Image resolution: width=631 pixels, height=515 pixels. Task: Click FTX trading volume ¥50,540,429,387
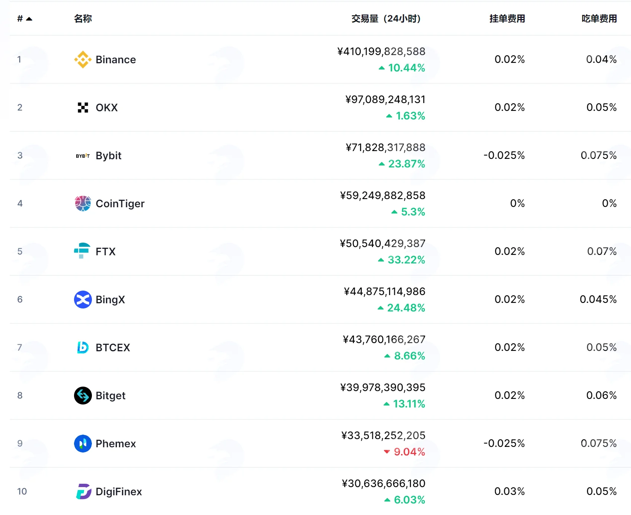(382, 243)
